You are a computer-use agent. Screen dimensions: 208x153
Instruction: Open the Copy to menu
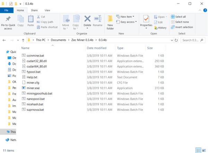76,22
